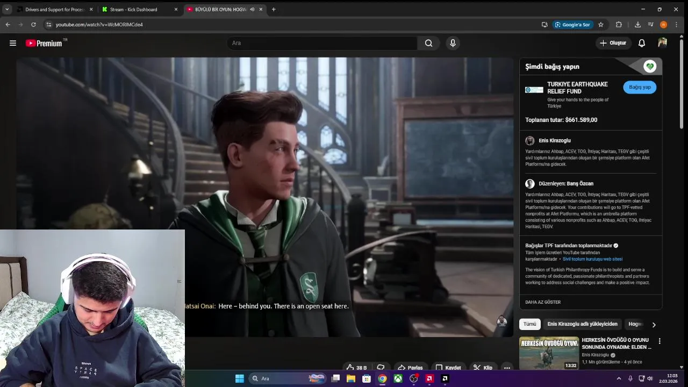Open Microsoft Store from the taskbar

coord(367,378)
